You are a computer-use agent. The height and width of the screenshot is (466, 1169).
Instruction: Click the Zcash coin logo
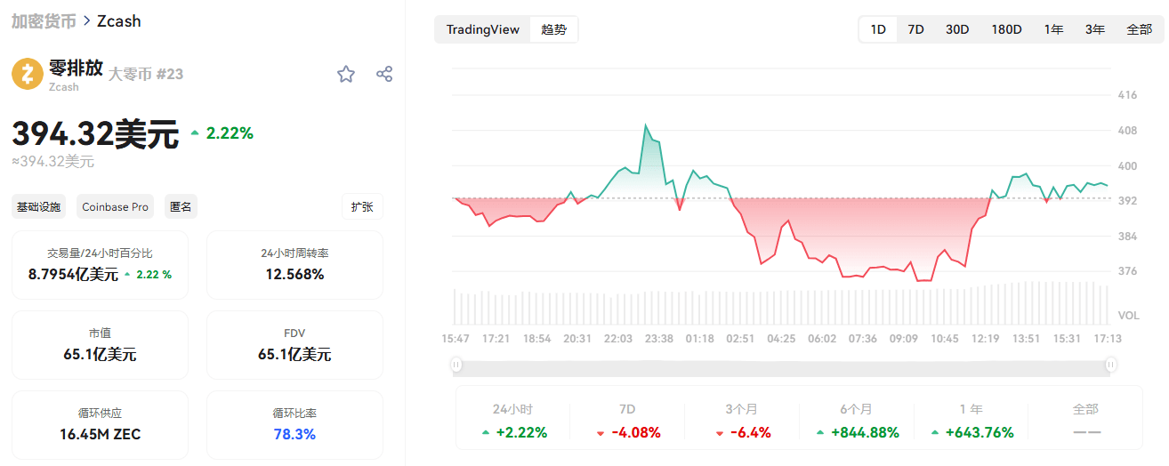coord(28,74)
